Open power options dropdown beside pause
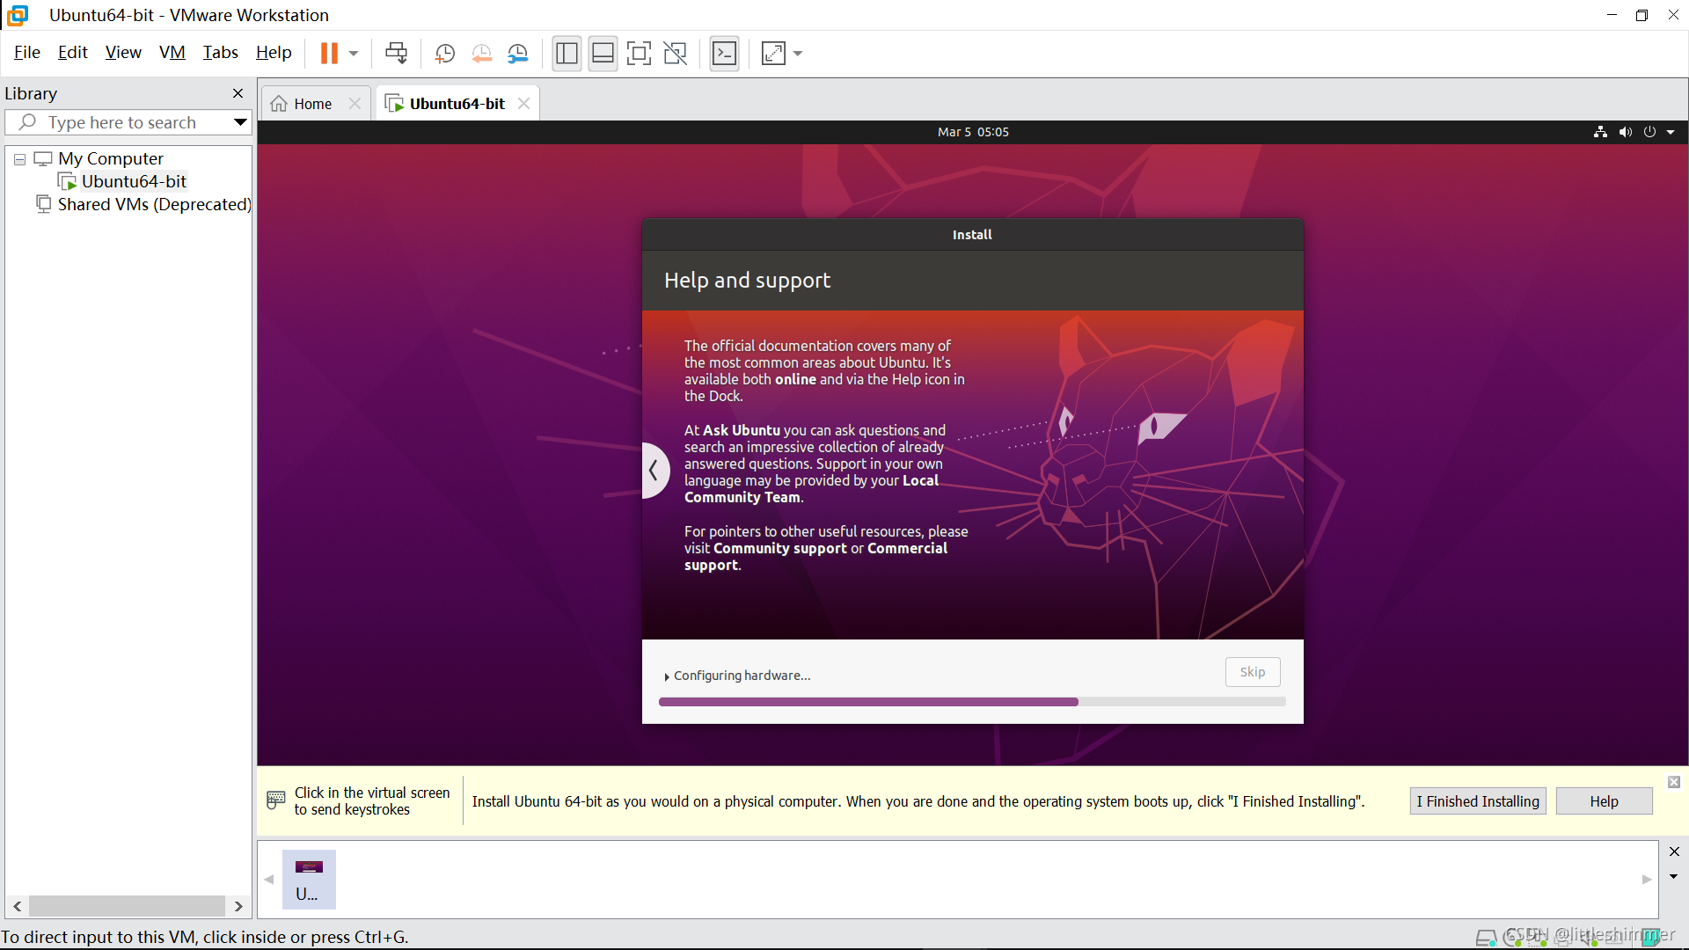This screenshot has width=1689, height=950. point(354,54)
